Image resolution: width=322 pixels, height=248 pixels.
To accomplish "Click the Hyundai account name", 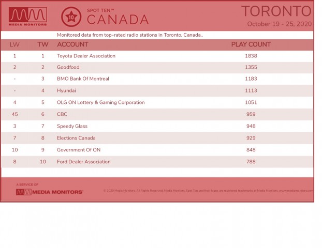I will tap(66, 90).
